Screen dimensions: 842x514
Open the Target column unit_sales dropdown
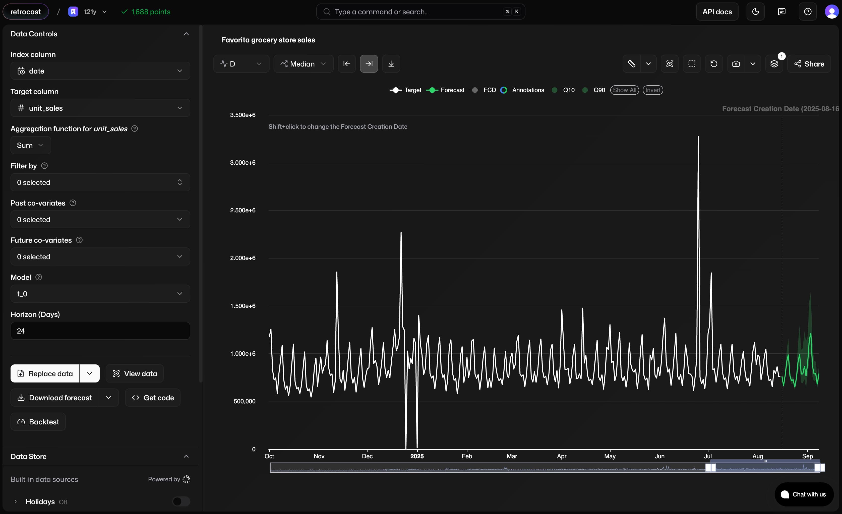tap(100, 108)
